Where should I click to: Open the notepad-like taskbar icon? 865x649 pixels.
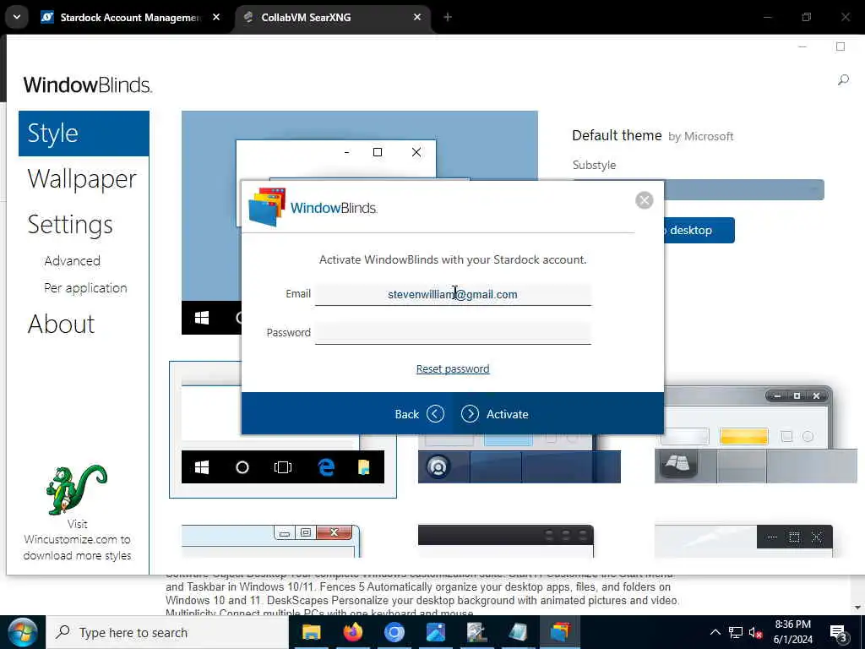tap(518, 632)
